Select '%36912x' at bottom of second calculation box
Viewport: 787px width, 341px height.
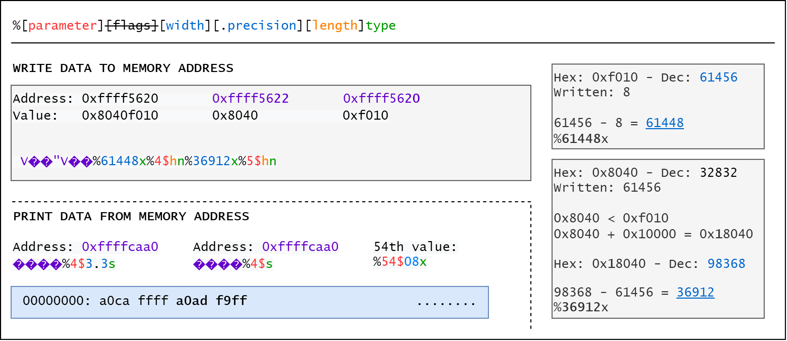click(x=581, y=307)
